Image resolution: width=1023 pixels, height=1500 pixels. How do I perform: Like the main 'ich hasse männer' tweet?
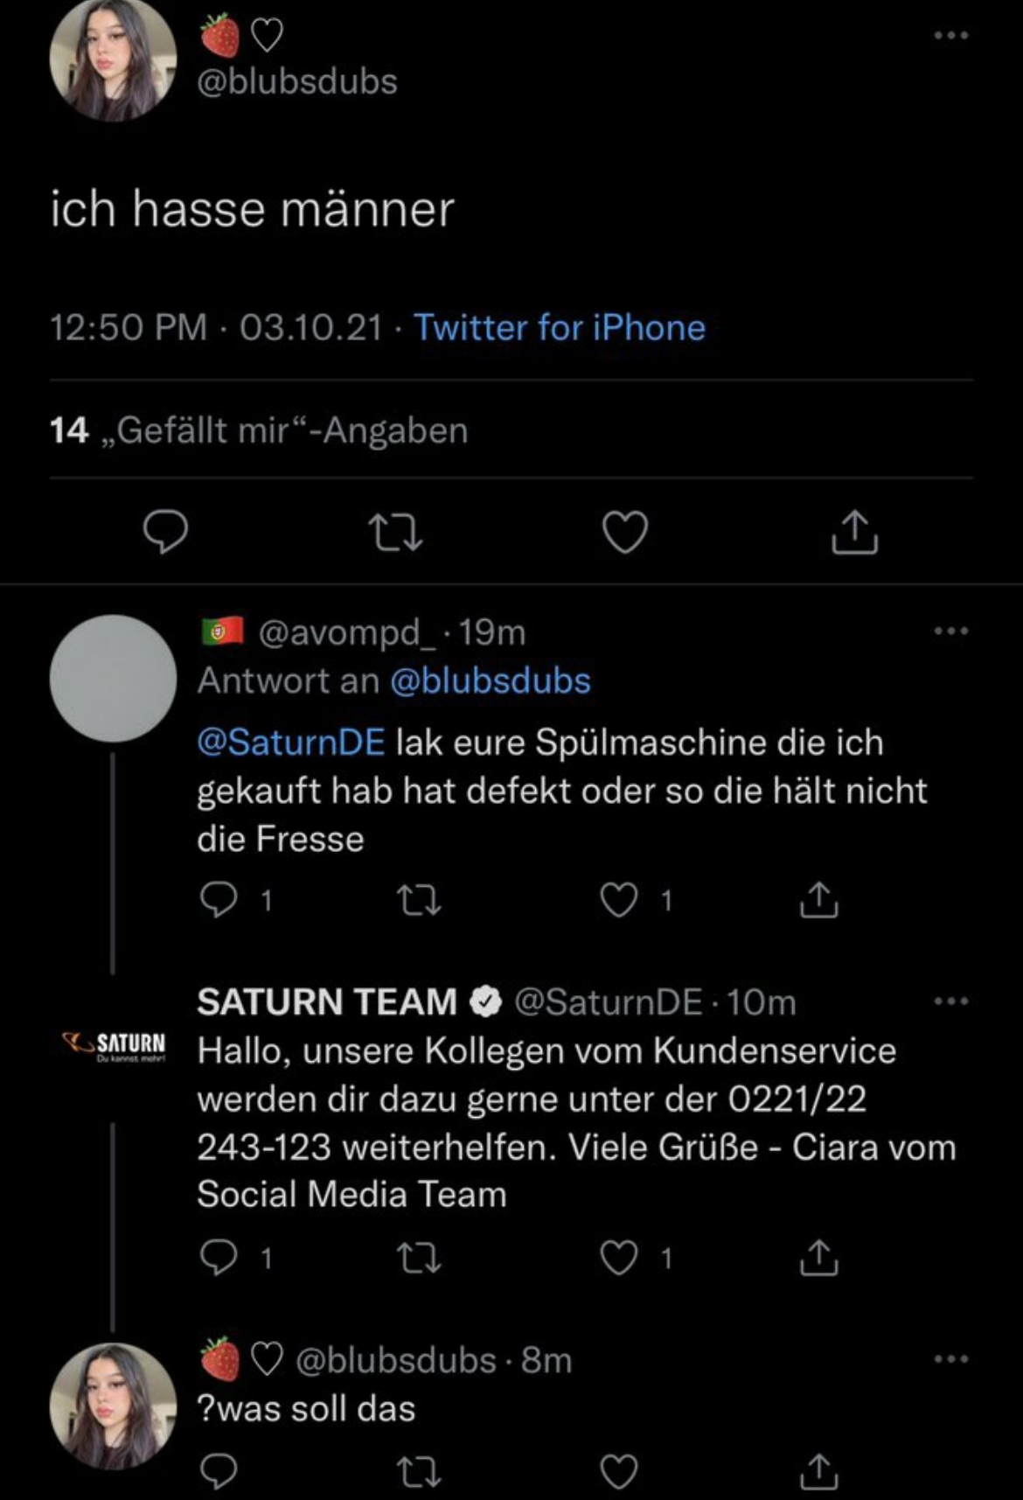[x=625, y=532]
